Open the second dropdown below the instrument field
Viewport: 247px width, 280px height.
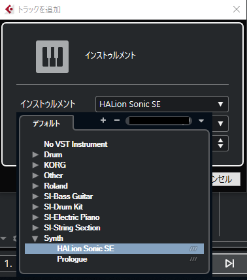(x=220, y=123)
